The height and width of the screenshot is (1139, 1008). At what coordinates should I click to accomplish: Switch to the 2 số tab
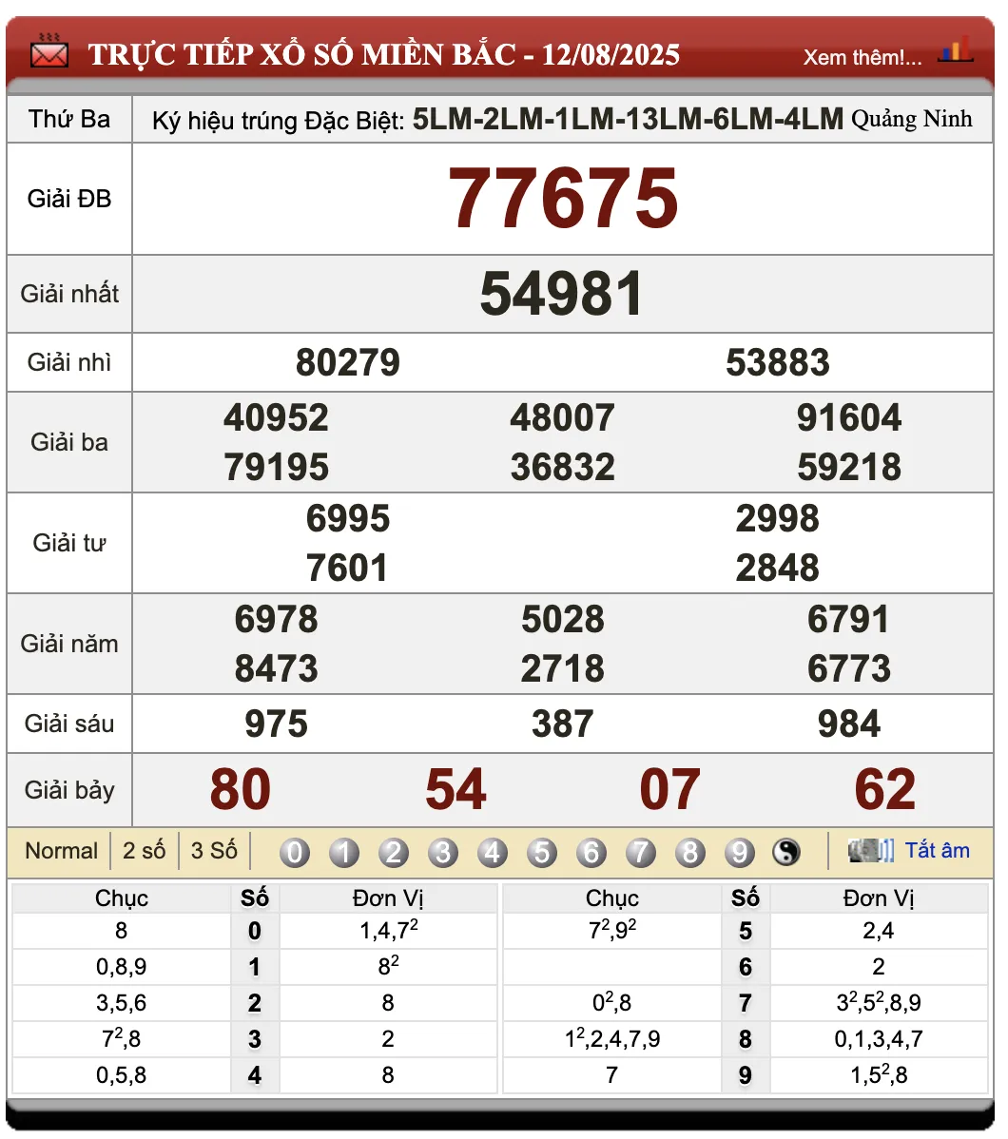pyautogui.click(x=145, y=850)
